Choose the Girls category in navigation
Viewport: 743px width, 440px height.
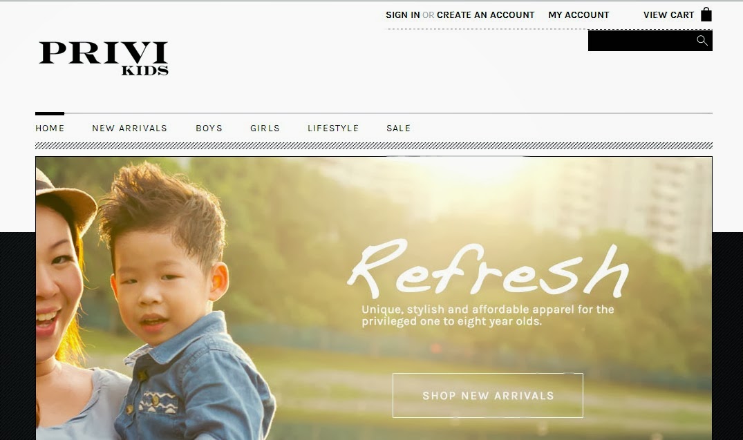click(x=265, y=128)
